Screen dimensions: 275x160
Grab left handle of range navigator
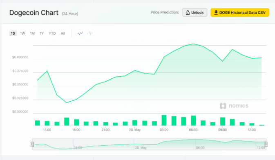tap(32, 144)
